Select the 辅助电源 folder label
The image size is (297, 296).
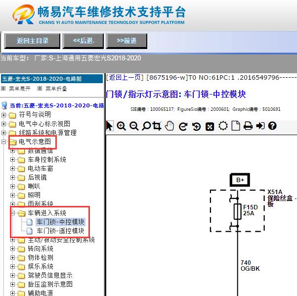coord(41,293)
